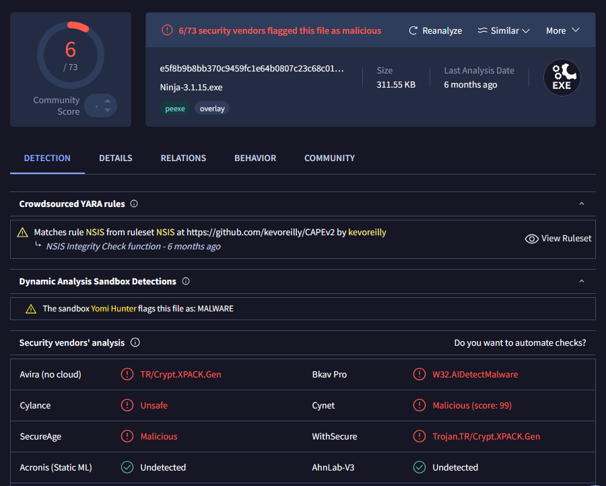Click the View Ruleset eye icon
606x486 pixels.
pyautogui.click(x=531, y=239)
